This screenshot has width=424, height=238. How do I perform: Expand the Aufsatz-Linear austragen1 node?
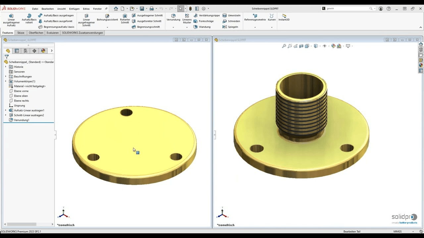[5, 110]
